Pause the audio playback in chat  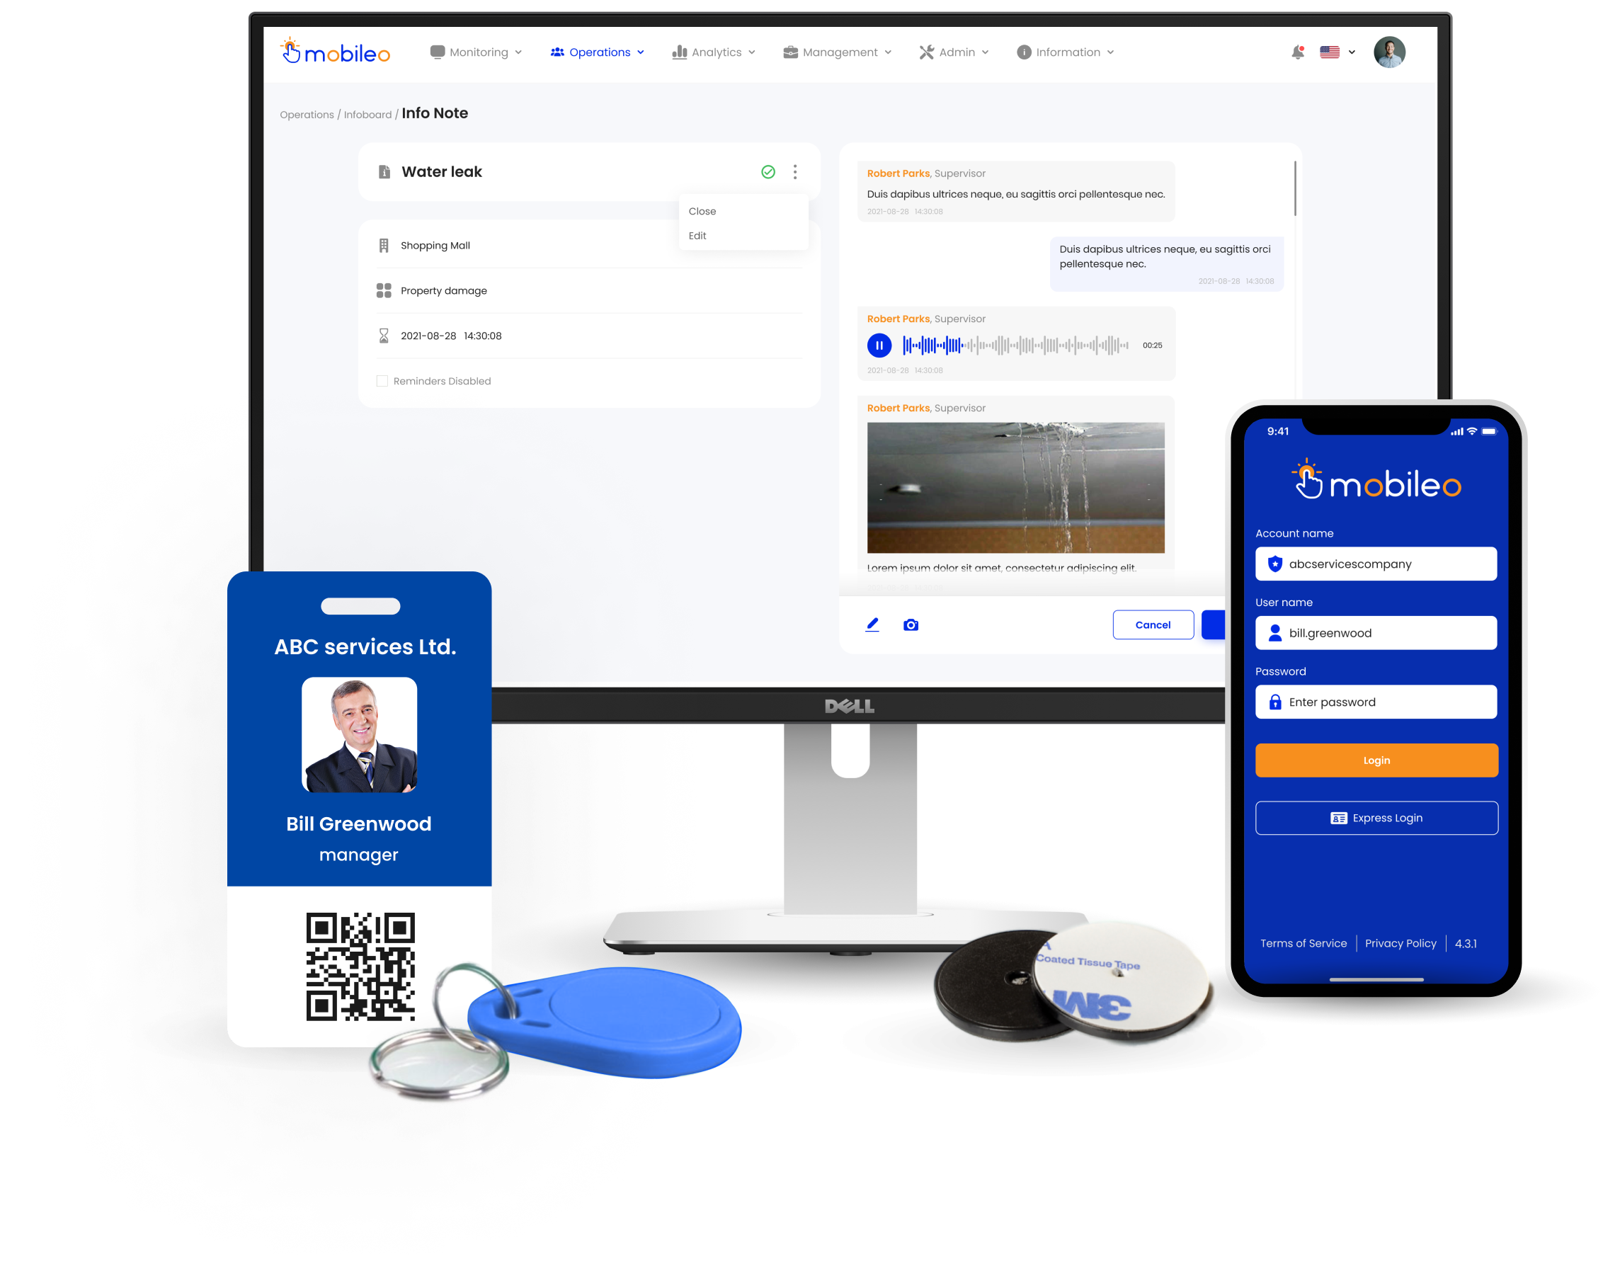click(875, 346)
